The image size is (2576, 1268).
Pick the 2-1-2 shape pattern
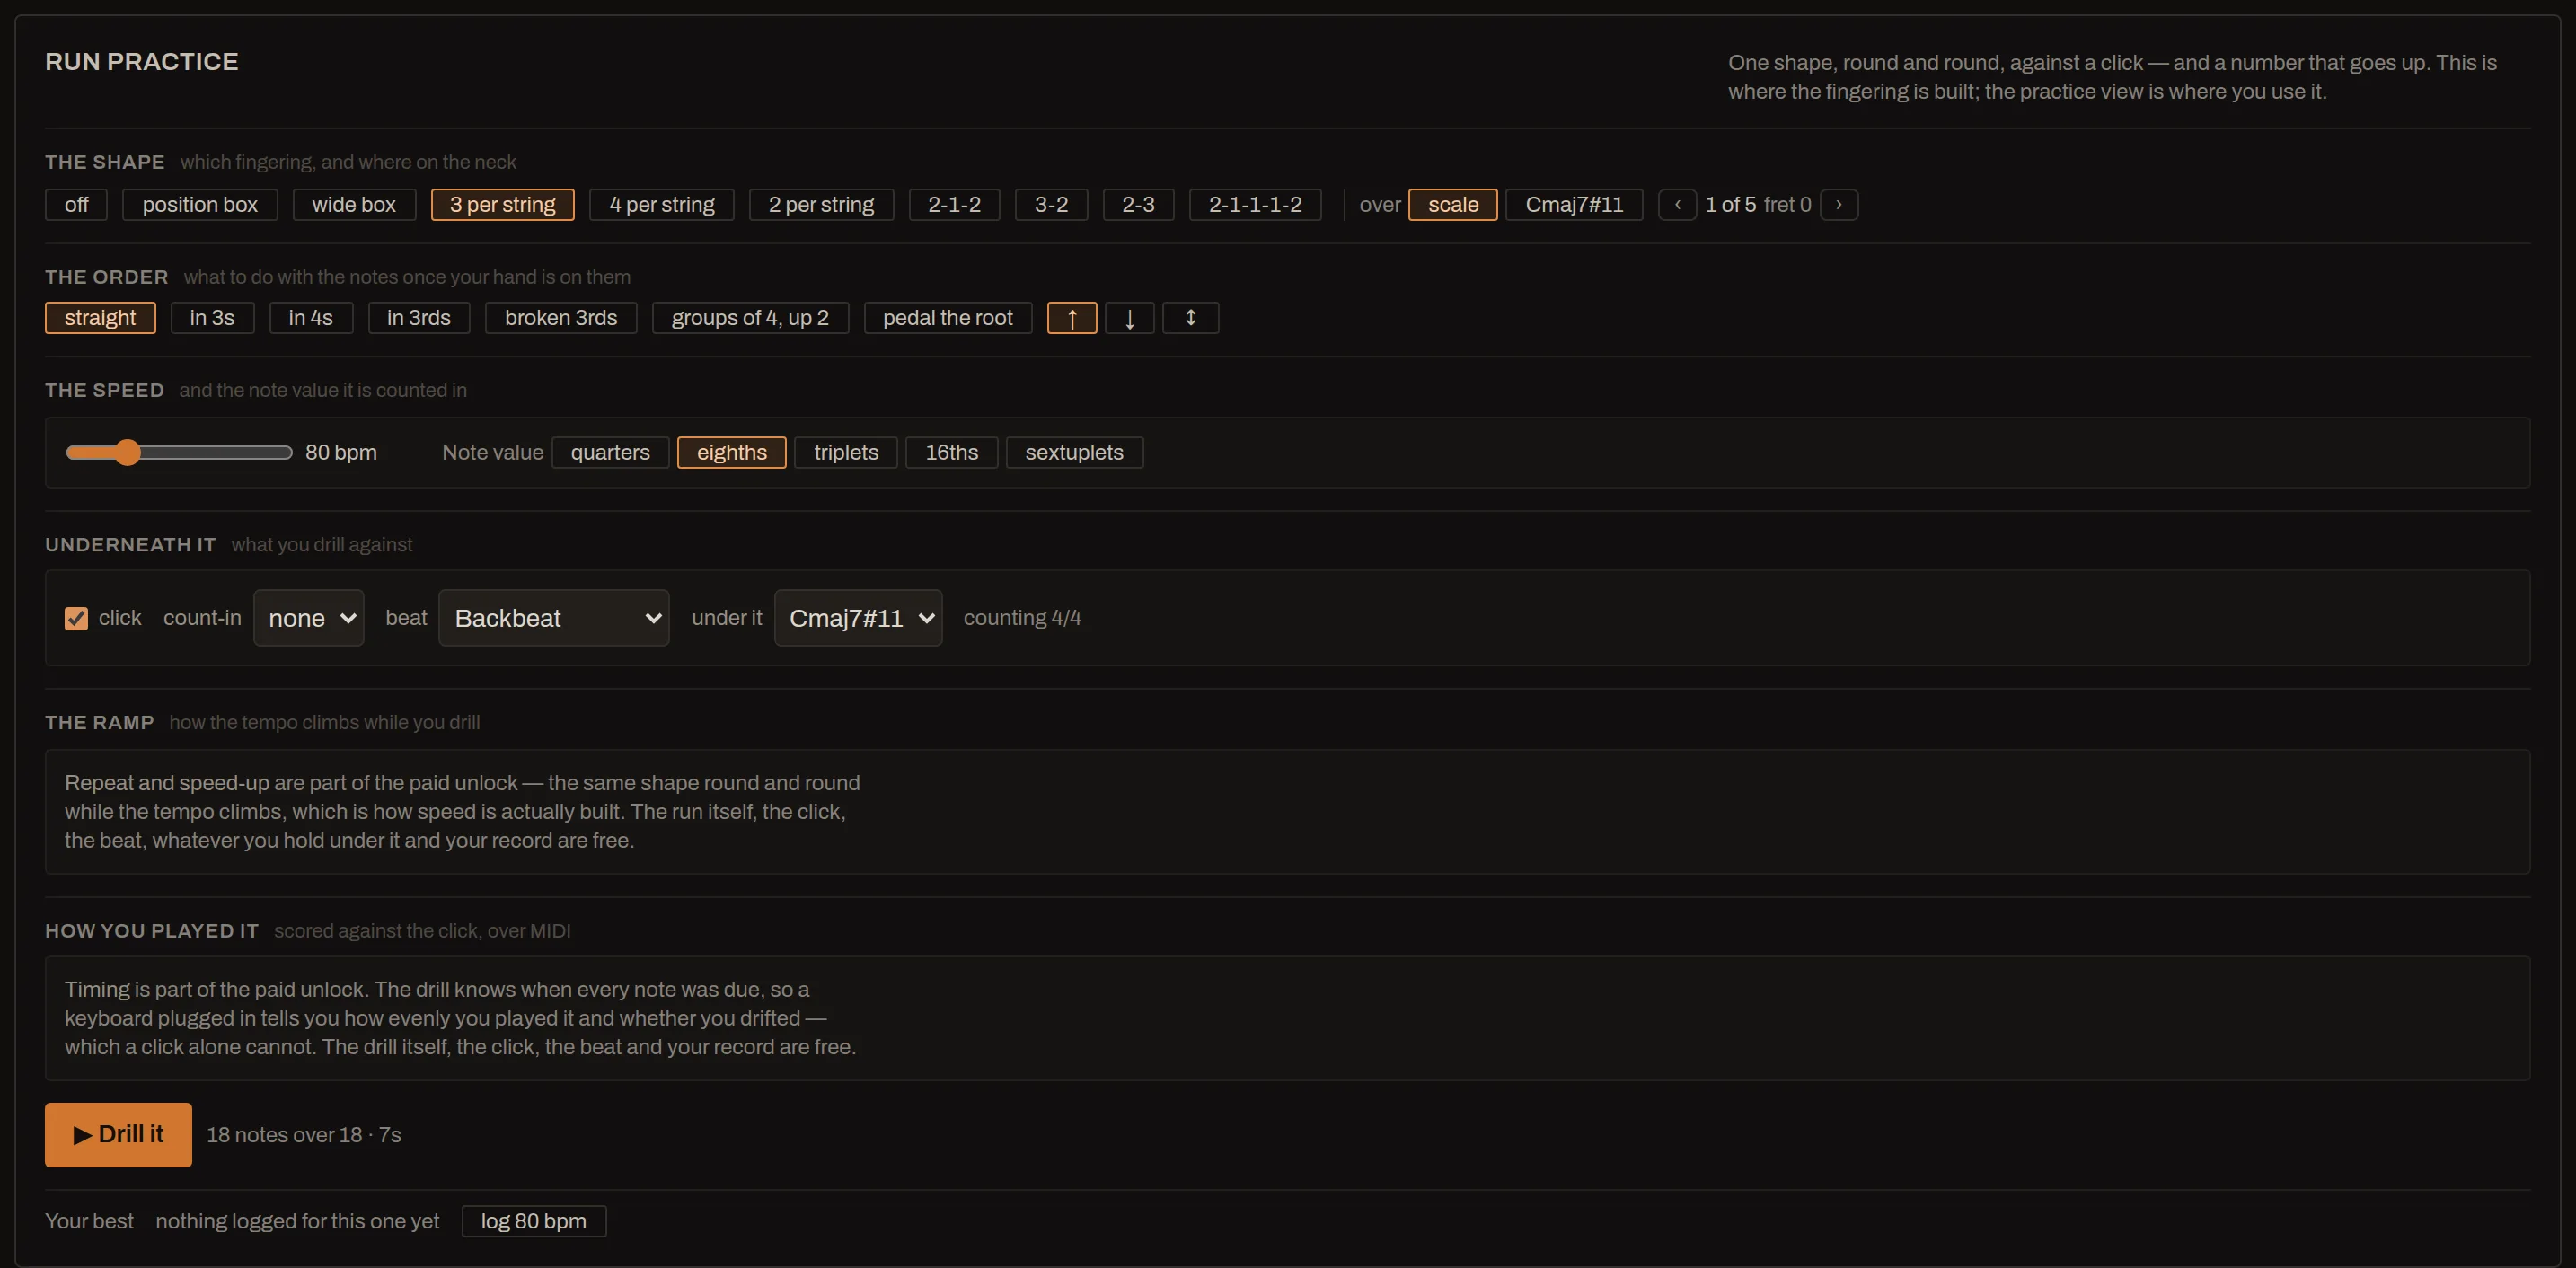pos(954,204)
